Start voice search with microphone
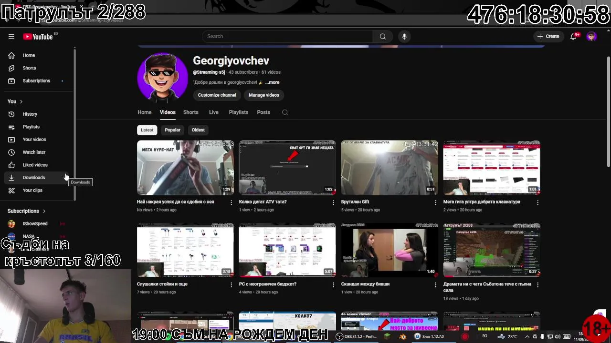 (x=404, y=36)
